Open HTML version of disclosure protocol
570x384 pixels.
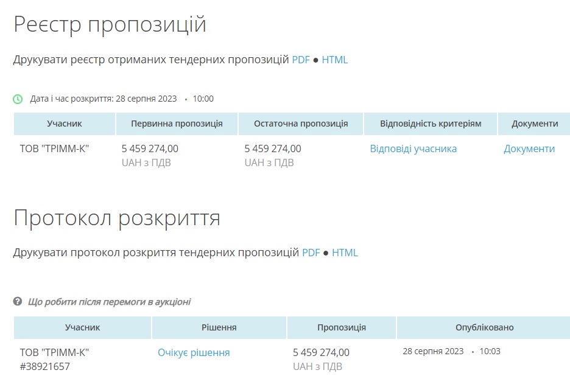[345, 253]
